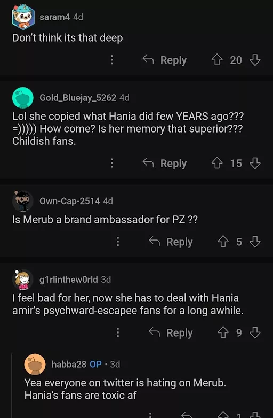Open saram4's user profile link
This screenshot has height=418, width=273.
pyautogui.click(x=54, y=17)
